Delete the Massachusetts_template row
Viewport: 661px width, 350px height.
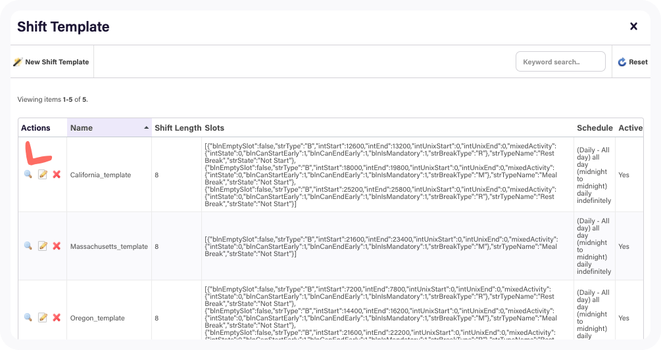coord(57,246)
